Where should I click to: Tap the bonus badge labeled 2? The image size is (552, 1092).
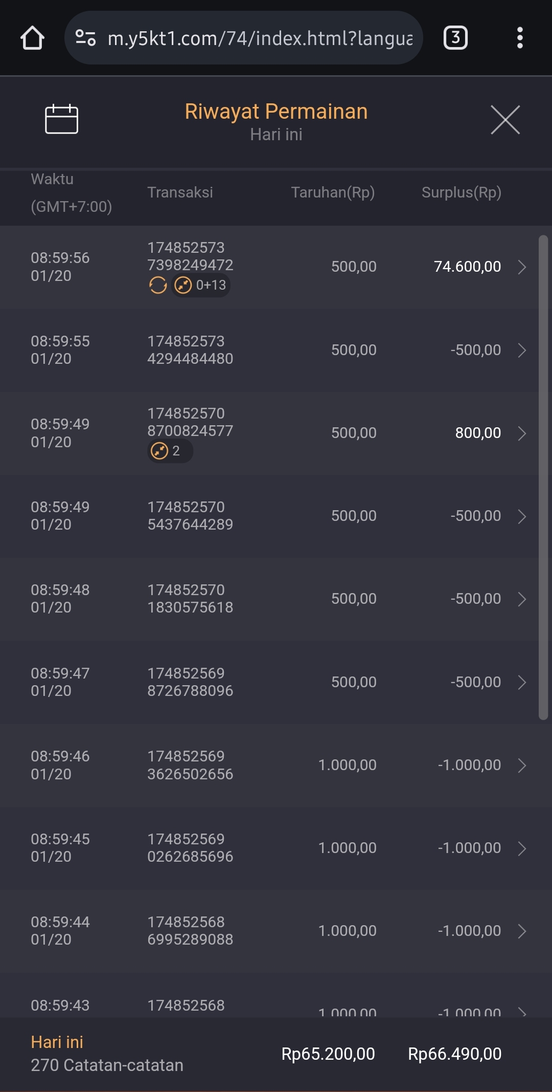point(170,451)
